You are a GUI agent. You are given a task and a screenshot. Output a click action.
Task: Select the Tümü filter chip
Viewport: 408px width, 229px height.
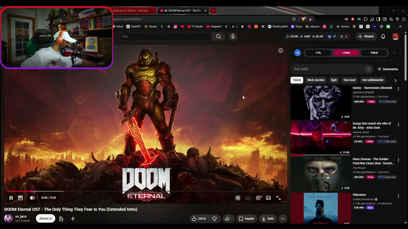click(x=297, y=80)
